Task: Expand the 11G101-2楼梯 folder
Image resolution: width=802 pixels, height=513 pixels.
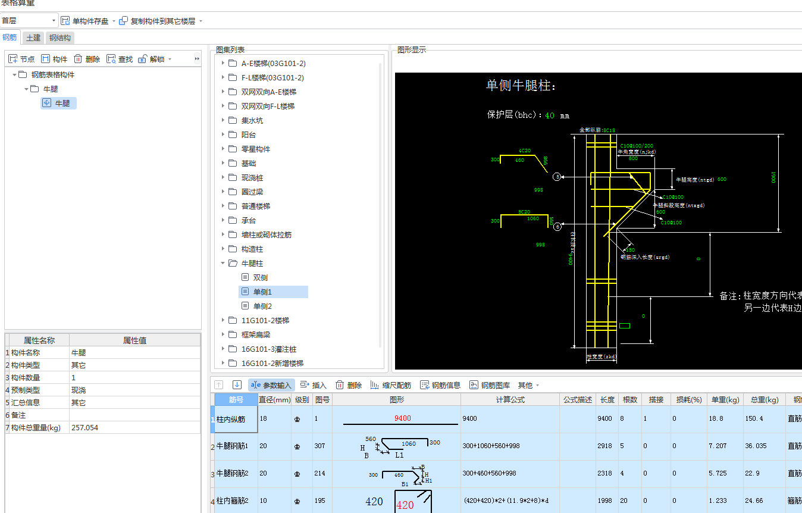Action: (x=223, y=321)
